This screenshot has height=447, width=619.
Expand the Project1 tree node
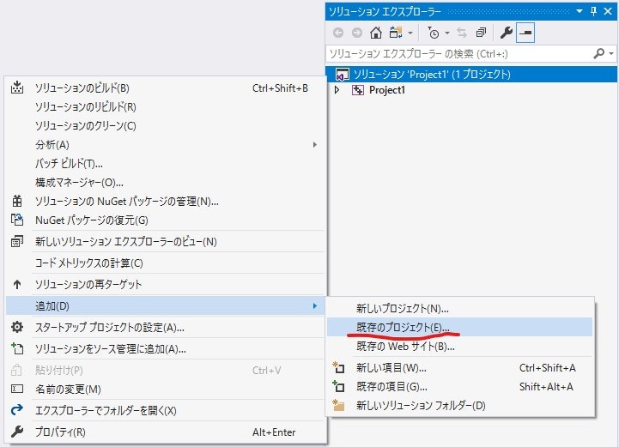point(337,90)
